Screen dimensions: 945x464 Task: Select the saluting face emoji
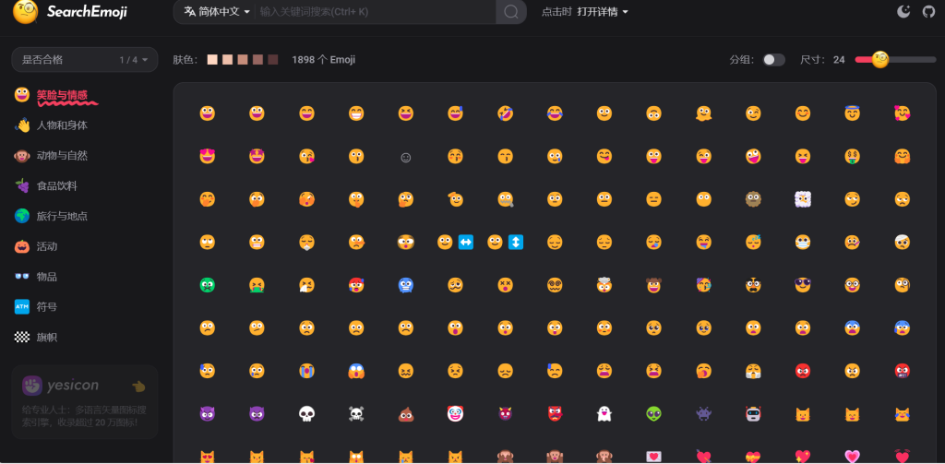coord(456,199)
